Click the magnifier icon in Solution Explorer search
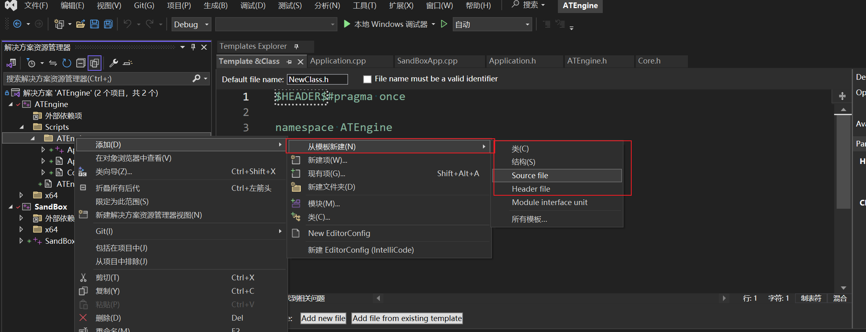This screenshot has width=866, height=332. tap(196, 78)
